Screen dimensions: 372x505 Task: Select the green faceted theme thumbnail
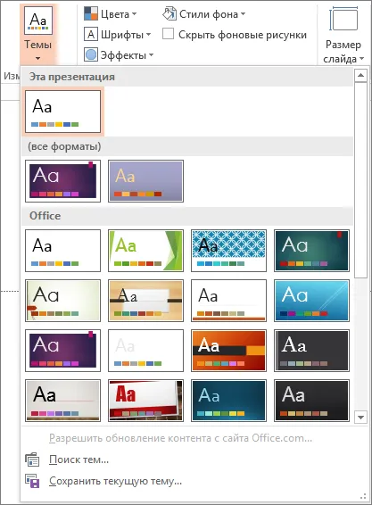click(x=146, y=251)
